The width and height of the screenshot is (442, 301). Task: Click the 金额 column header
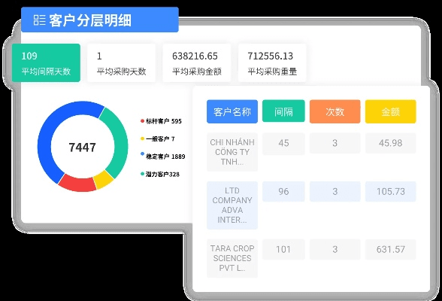coord(390,111)
